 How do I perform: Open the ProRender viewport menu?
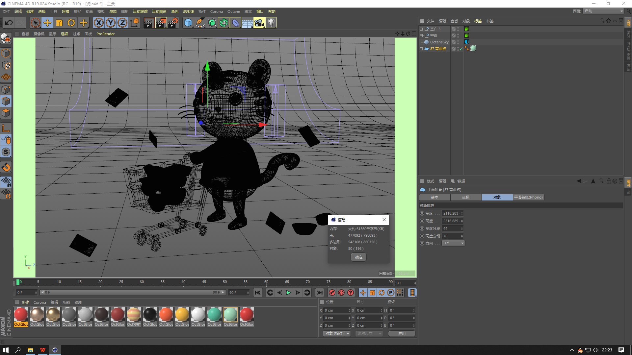pyautogui.click(x=106, y=34)
